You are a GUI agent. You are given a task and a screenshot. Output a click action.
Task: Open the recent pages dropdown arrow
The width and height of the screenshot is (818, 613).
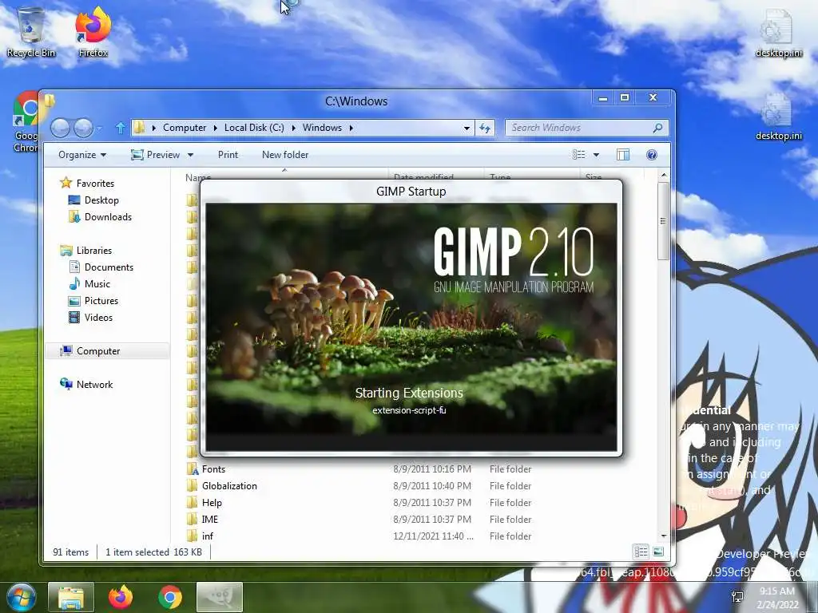click(x=100, y=128)
